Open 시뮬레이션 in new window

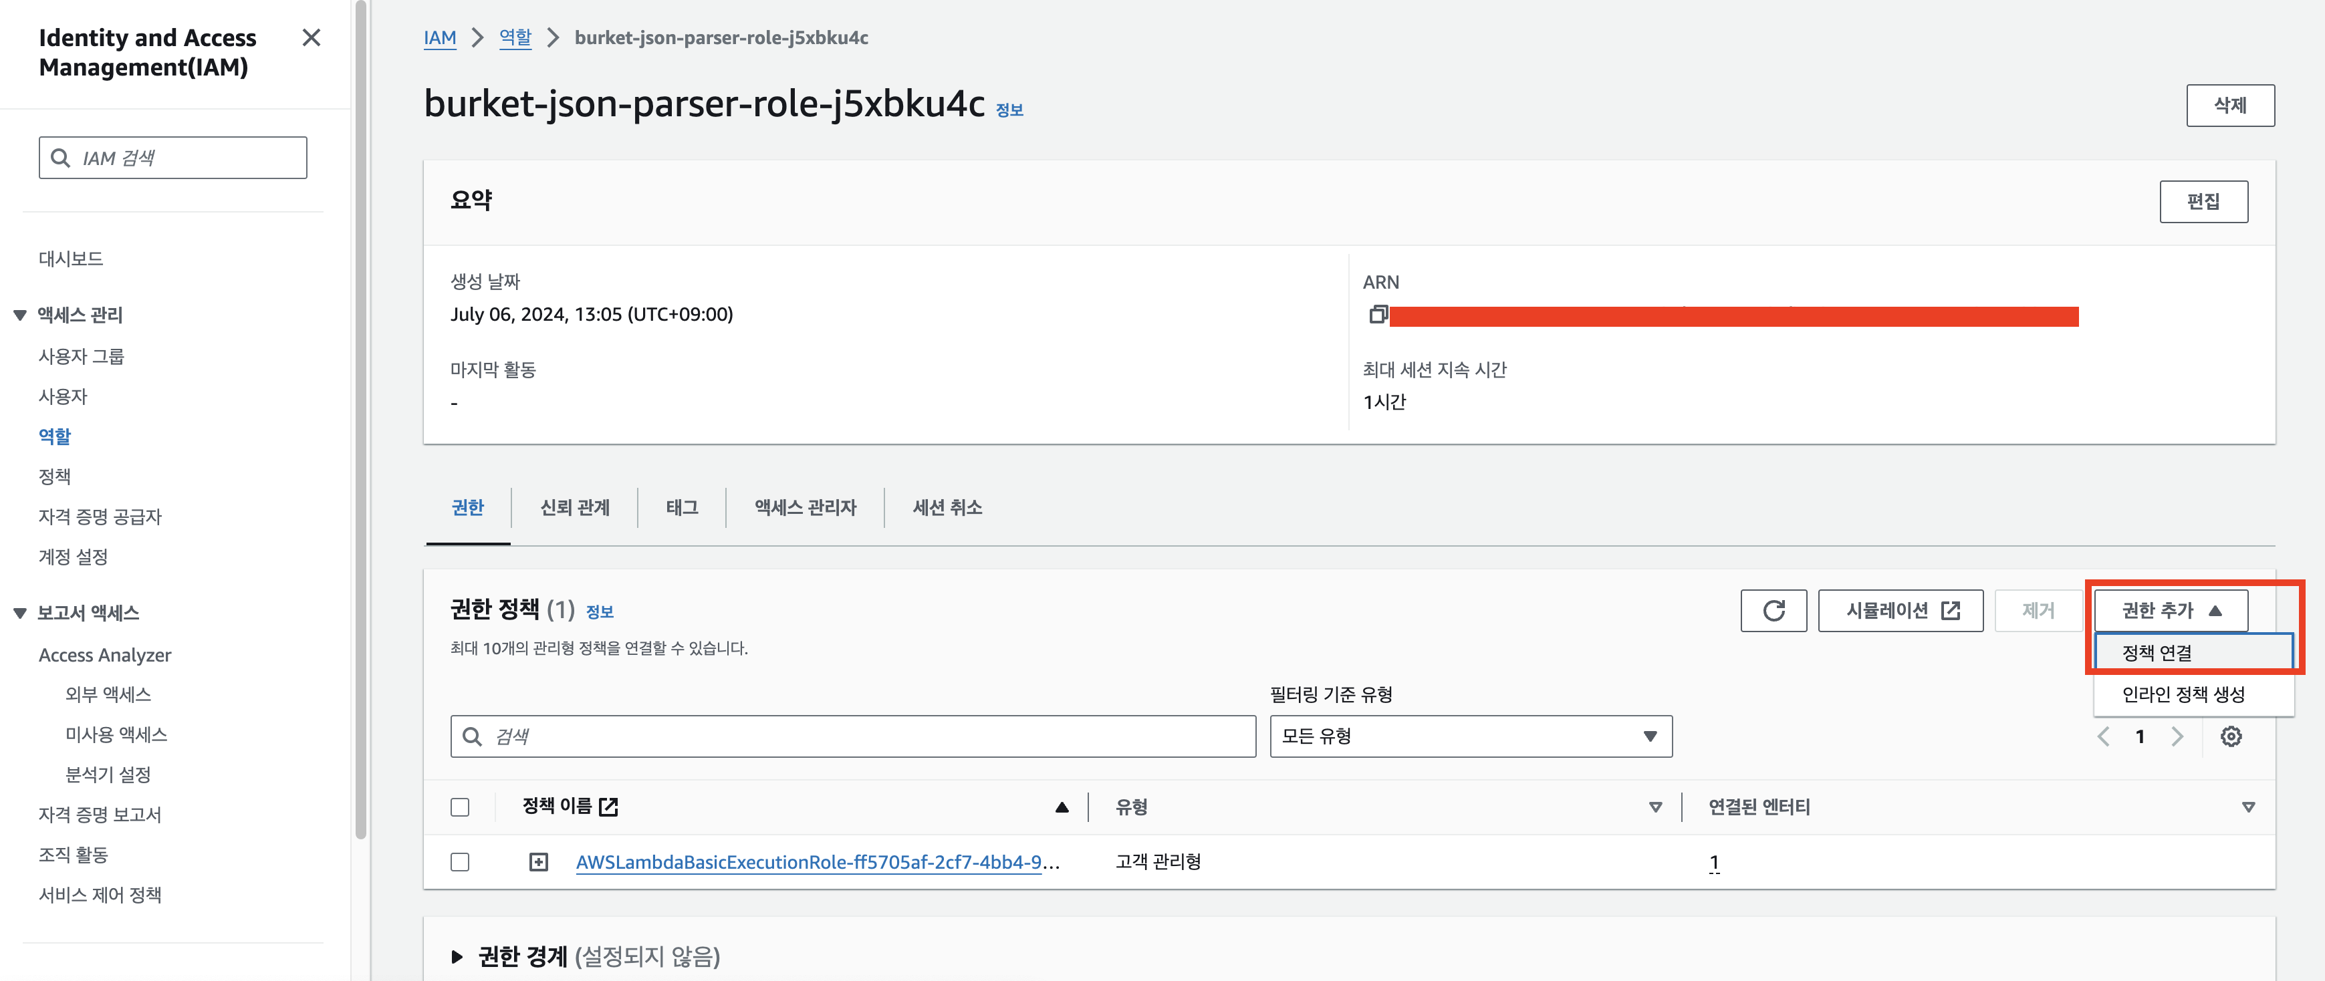[1900, 611]
